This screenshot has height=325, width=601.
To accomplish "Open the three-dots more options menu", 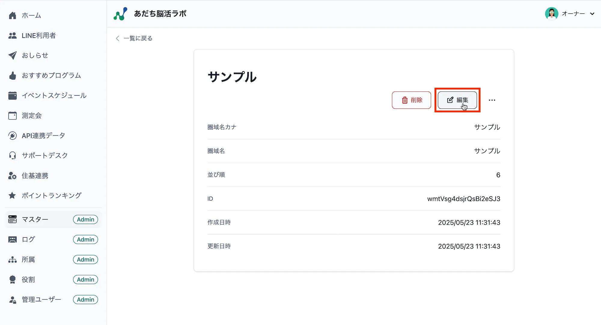I will 492,100.
